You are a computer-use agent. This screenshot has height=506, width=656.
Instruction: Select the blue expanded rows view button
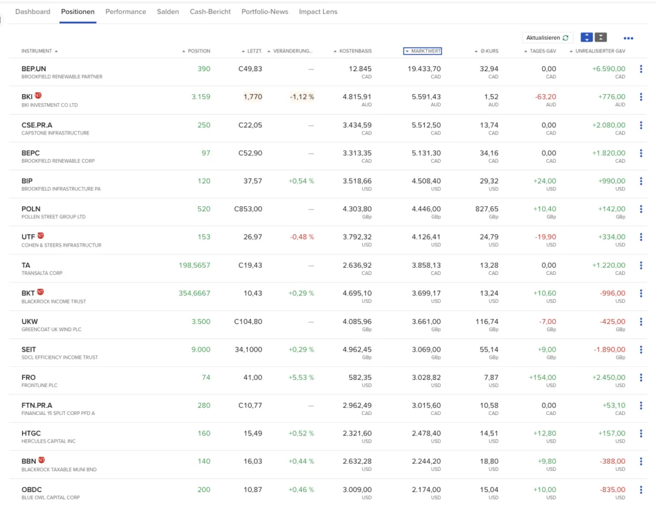tap(587, 37)
